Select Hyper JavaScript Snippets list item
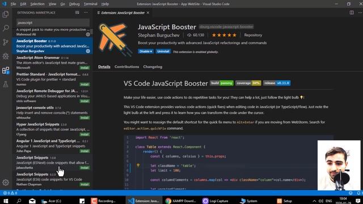 tap(52, 129)
